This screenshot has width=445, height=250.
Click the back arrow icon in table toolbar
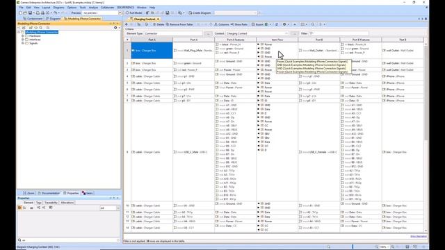click(x=127, y=24)
